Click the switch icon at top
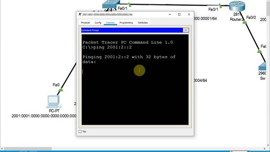The height and width of the screenshot is (152, 270). coord(111,4)
